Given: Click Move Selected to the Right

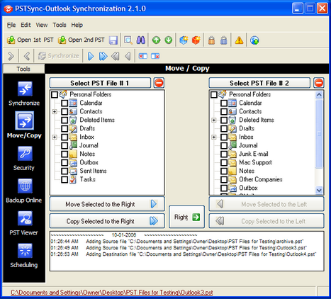Looking at the screenshot, I should click(107, 204).
